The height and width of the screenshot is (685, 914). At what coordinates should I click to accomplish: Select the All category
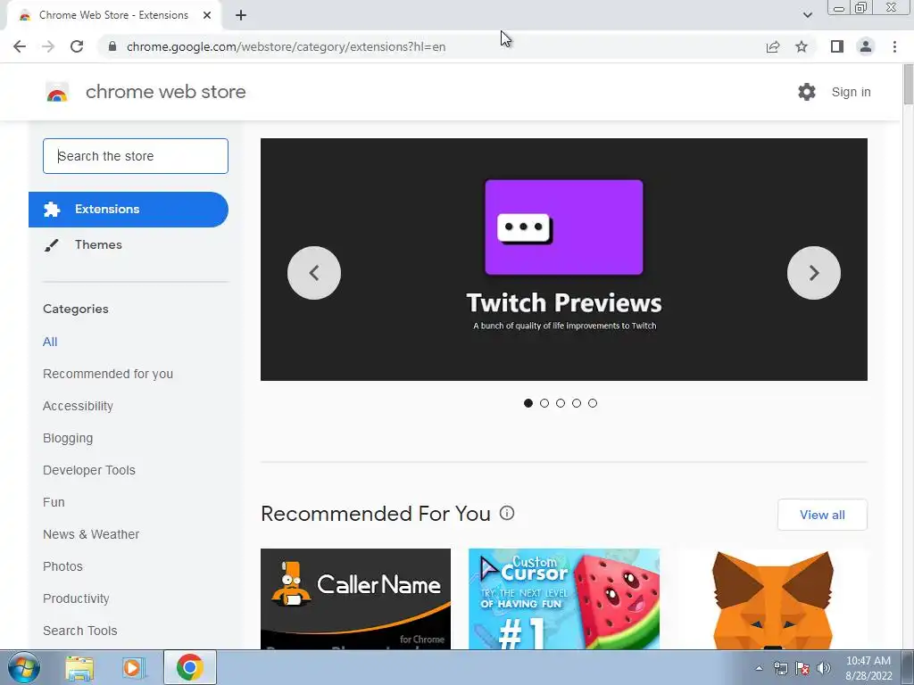tap(50, 342)
